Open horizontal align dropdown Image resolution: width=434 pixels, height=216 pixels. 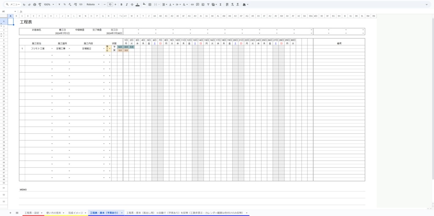click(164, 4)
